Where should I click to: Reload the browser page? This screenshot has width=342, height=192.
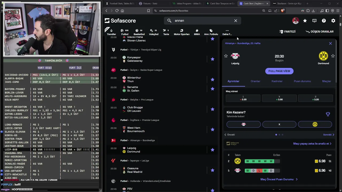117,11
